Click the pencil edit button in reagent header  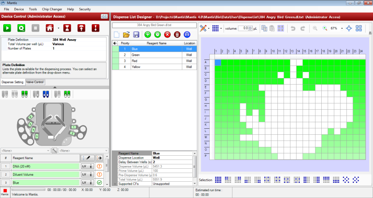tap(88, 158)
